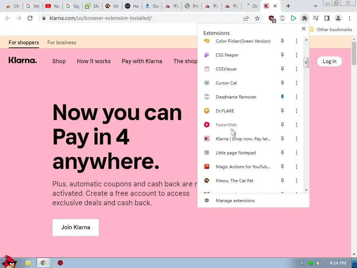Pin the FasterWeb extension

point(282,125)
